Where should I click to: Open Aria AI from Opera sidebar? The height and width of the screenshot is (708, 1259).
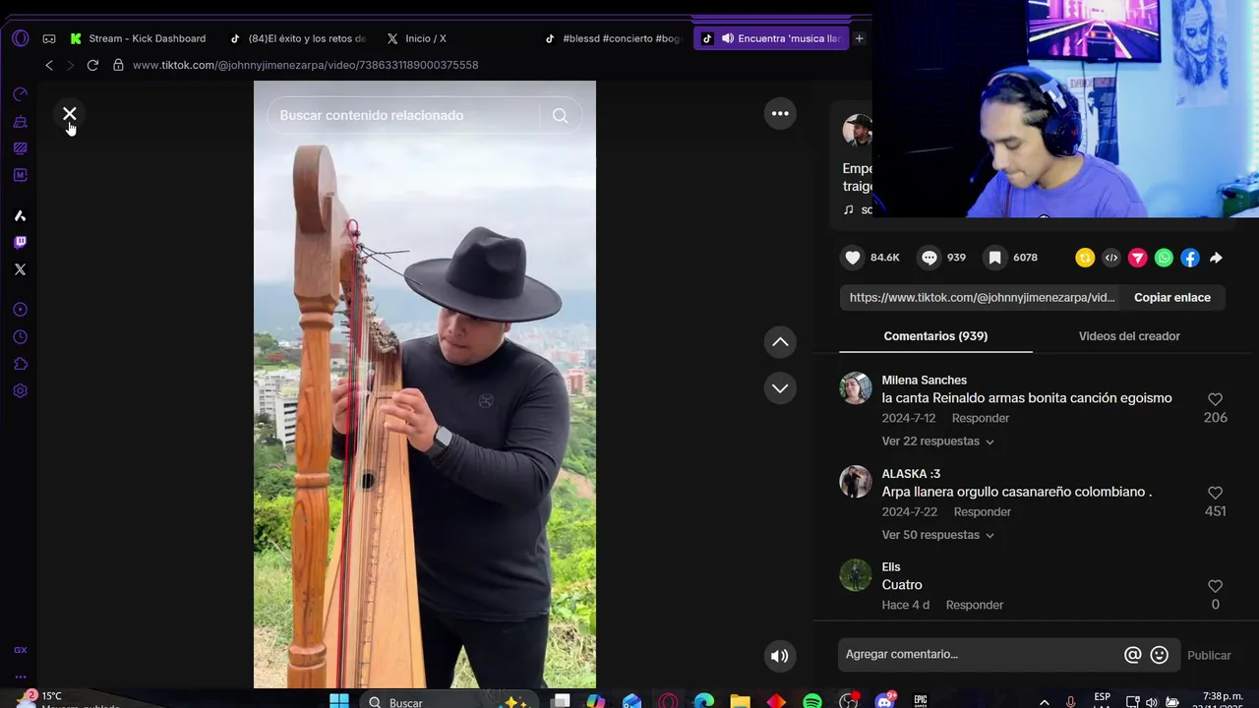pyautogui.click(x=20, y=215)
